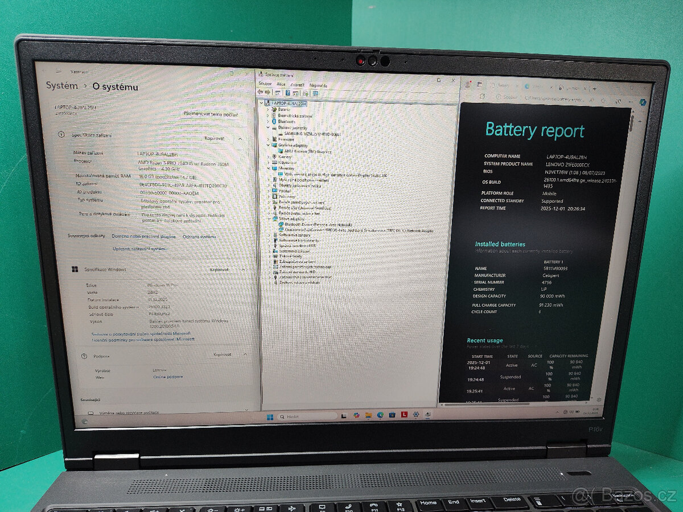Image resolution: width=683 pixels, height=512 pixels.
Task: Open Zobrazit menu in Device Manager
Action: click(x=298, y=85)
